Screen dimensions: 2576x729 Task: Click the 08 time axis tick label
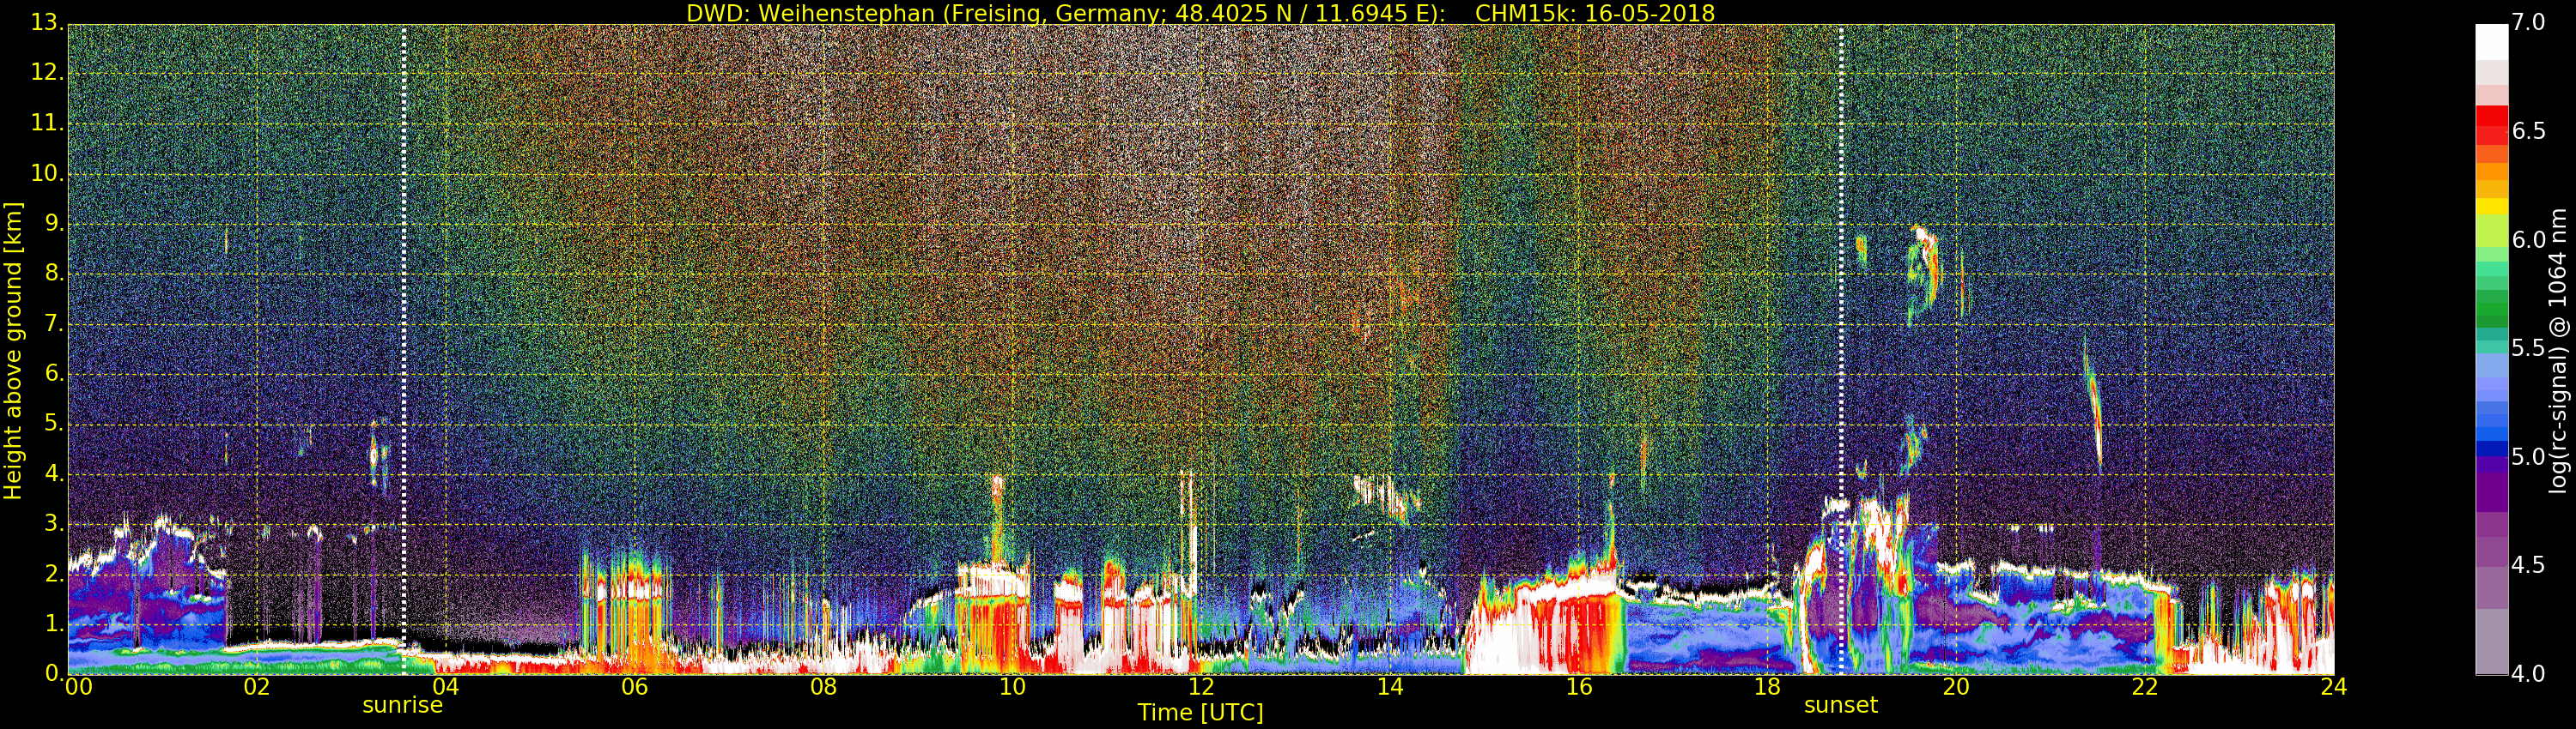(x=823, y=686)
